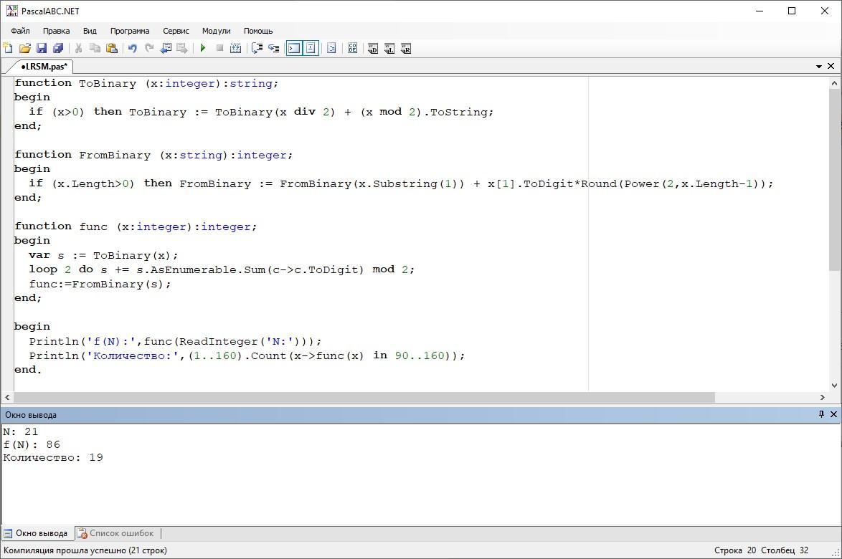The image size is (842, 559).
Task: Click the 'N: 21' output line
Action: click(x=20, y=431)
